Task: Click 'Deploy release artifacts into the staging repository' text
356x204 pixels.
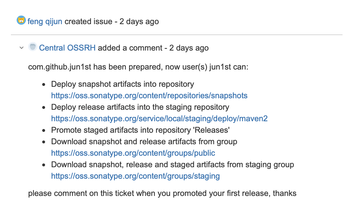Action: (x=140, y=107)
